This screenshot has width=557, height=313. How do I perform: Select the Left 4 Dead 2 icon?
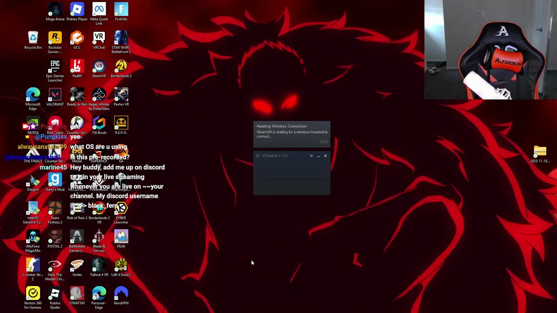pos(121,267)
